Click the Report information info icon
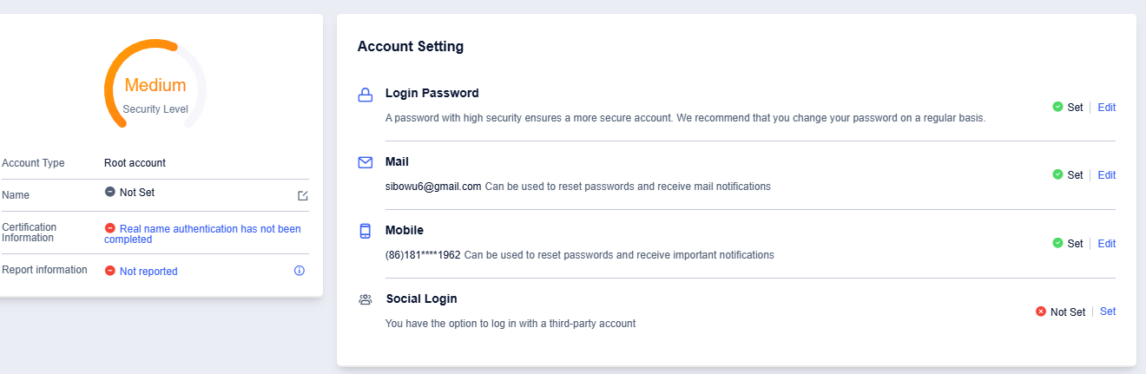1146x374 pixels. (300, 271)
